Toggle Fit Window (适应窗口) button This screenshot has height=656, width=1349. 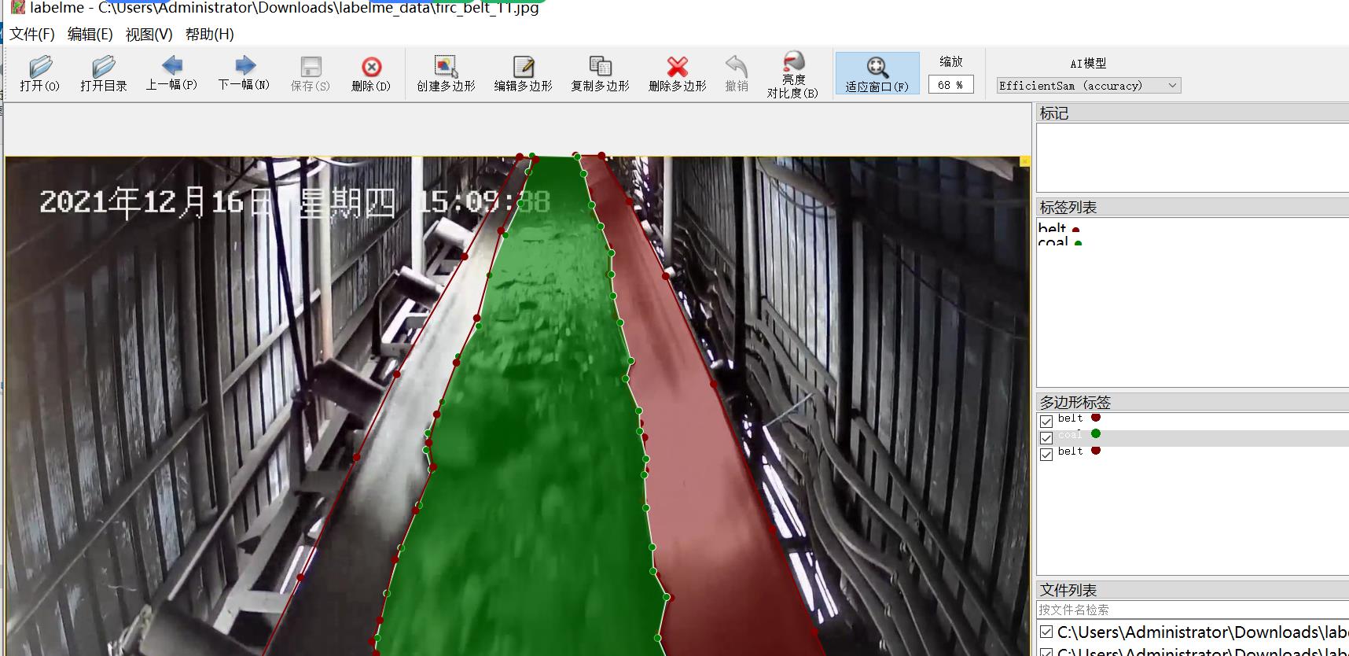[x=877, y=73]
